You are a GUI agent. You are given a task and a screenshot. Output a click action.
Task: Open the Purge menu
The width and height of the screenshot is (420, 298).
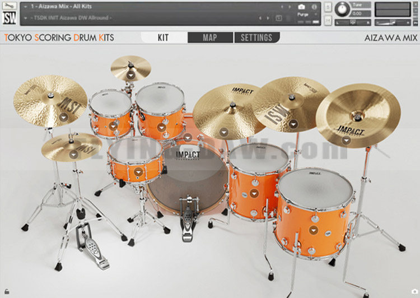coord(304,15)
